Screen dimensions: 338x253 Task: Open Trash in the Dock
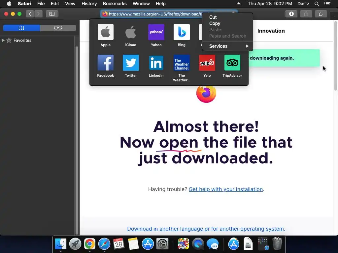pyautogui.click(x=277, y=243)
